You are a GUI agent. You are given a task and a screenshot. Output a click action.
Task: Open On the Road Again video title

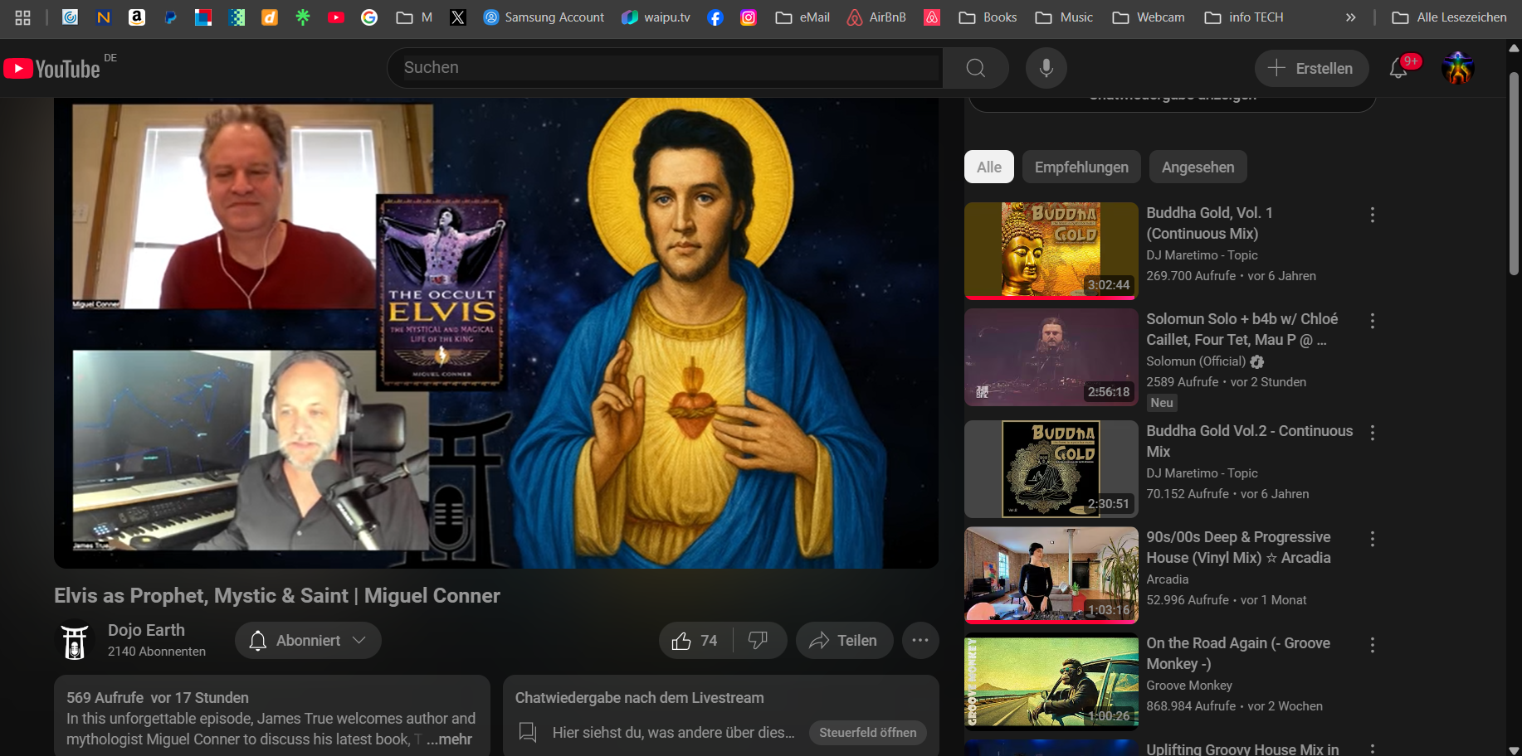pyautogui.click(x=1238, y=653)
